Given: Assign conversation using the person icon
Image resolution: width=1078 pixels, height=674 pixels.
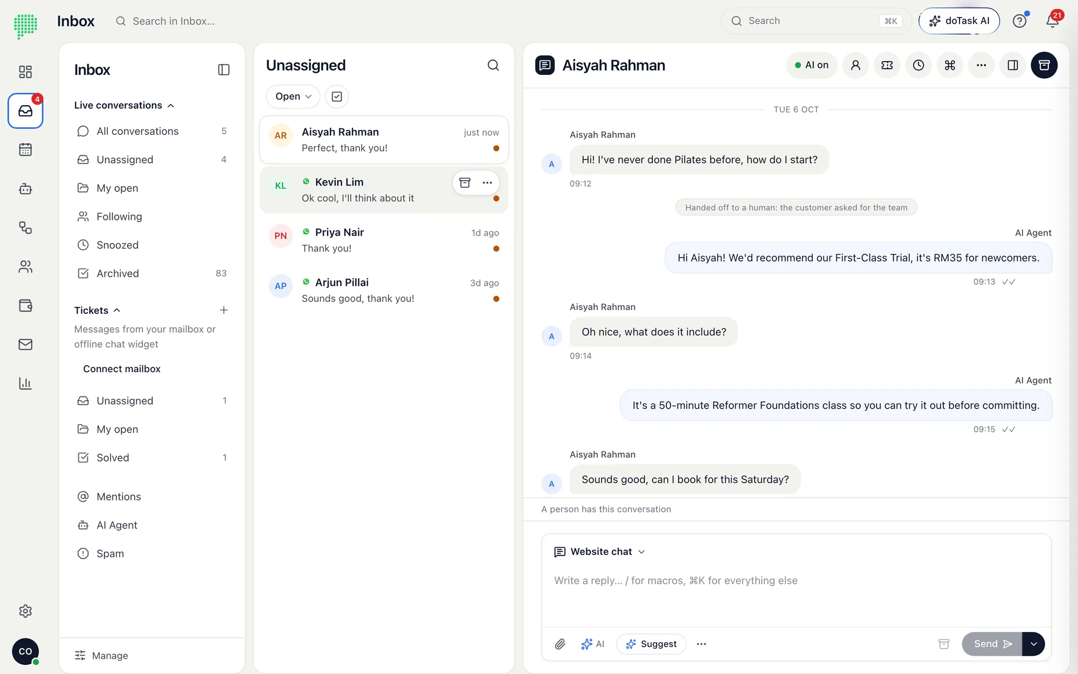Looking at the screenshot, I should [x=855, y=65].
